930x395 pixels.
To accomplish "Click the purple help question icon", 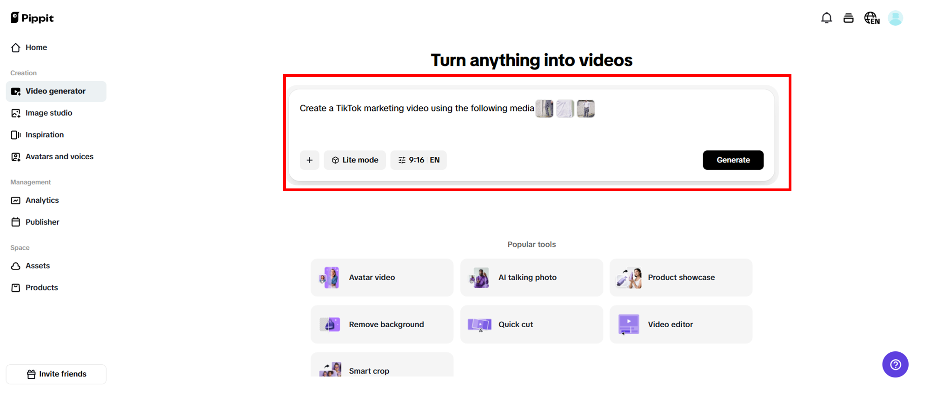I will coord(895,364).
